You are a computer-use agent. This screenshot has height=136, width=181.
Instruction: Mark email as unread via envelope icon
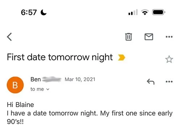pyautogui.click(x=149, y=37)
